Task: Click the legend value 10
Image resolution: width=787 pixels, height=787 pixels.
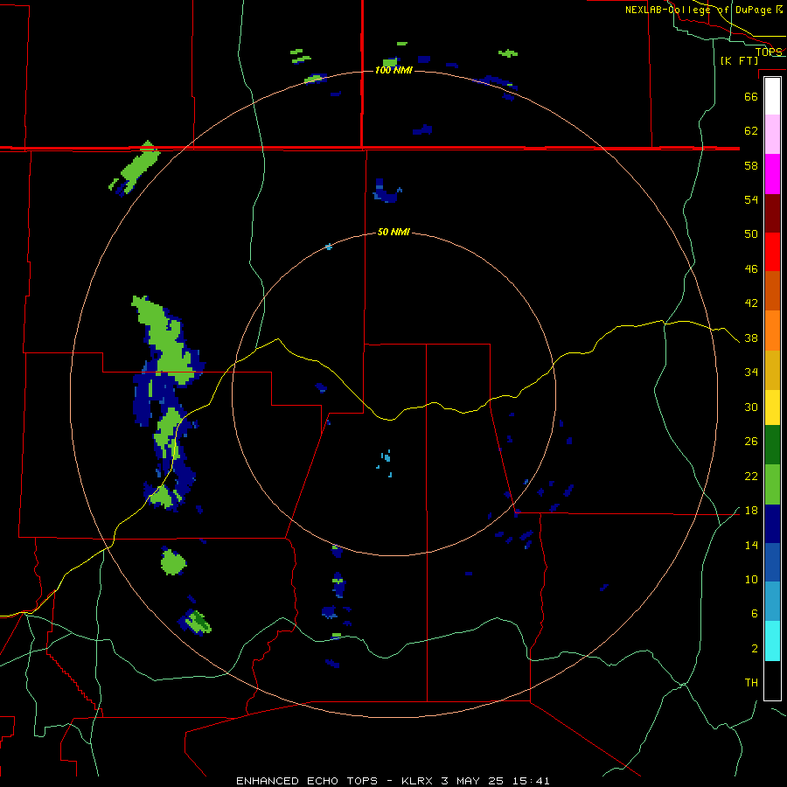Action: click(751, 580)
